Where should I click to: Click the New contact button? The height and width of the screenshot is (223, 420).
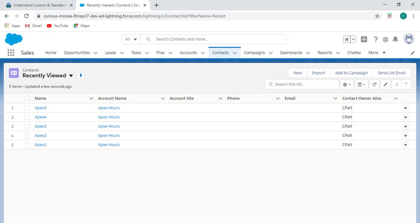coord(297,73)
